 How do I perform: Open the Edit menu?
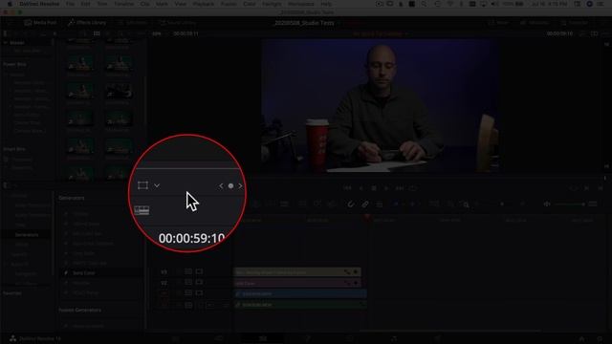click(85, 4)
